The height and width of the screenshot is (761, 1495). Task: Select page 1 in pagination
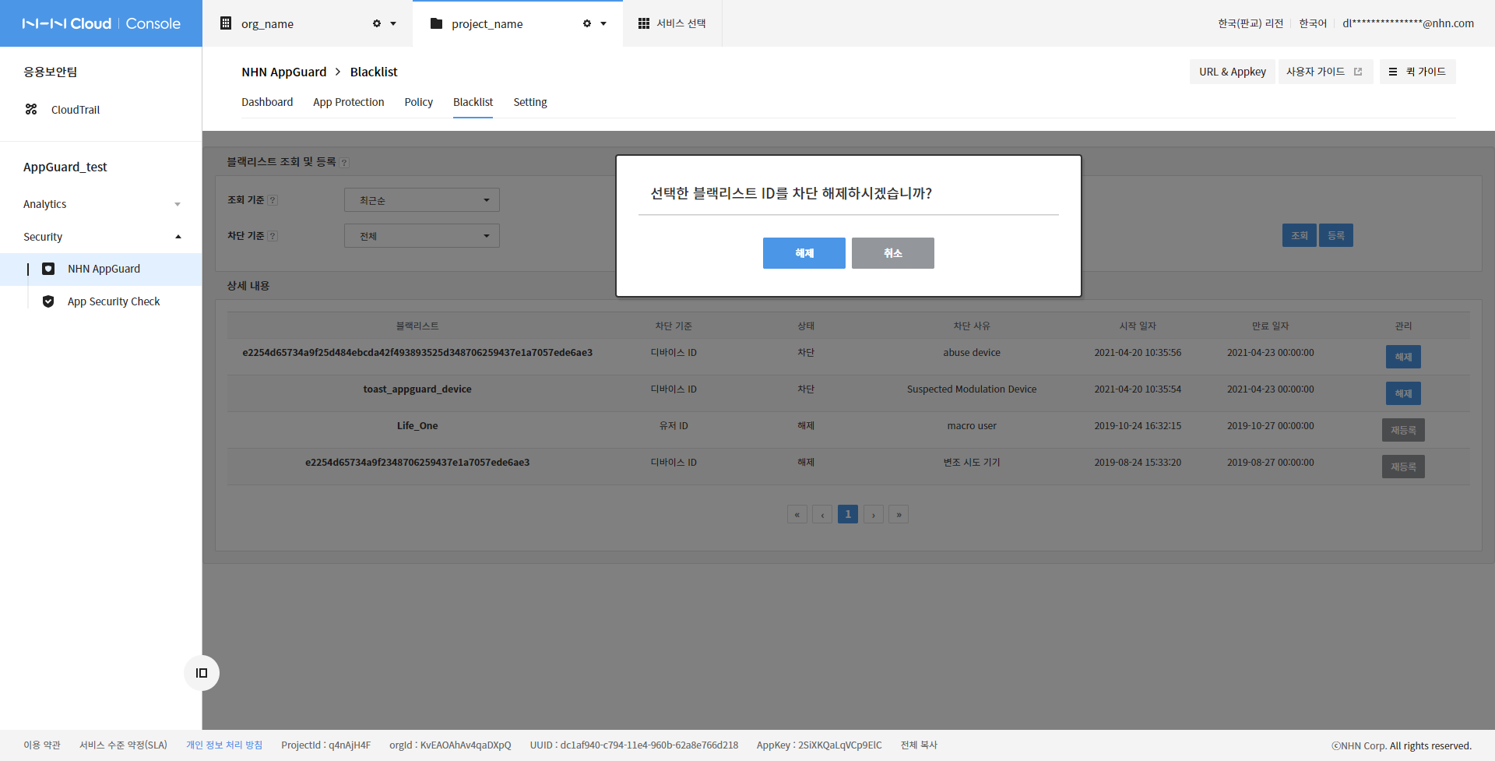[x=848, y=514]
